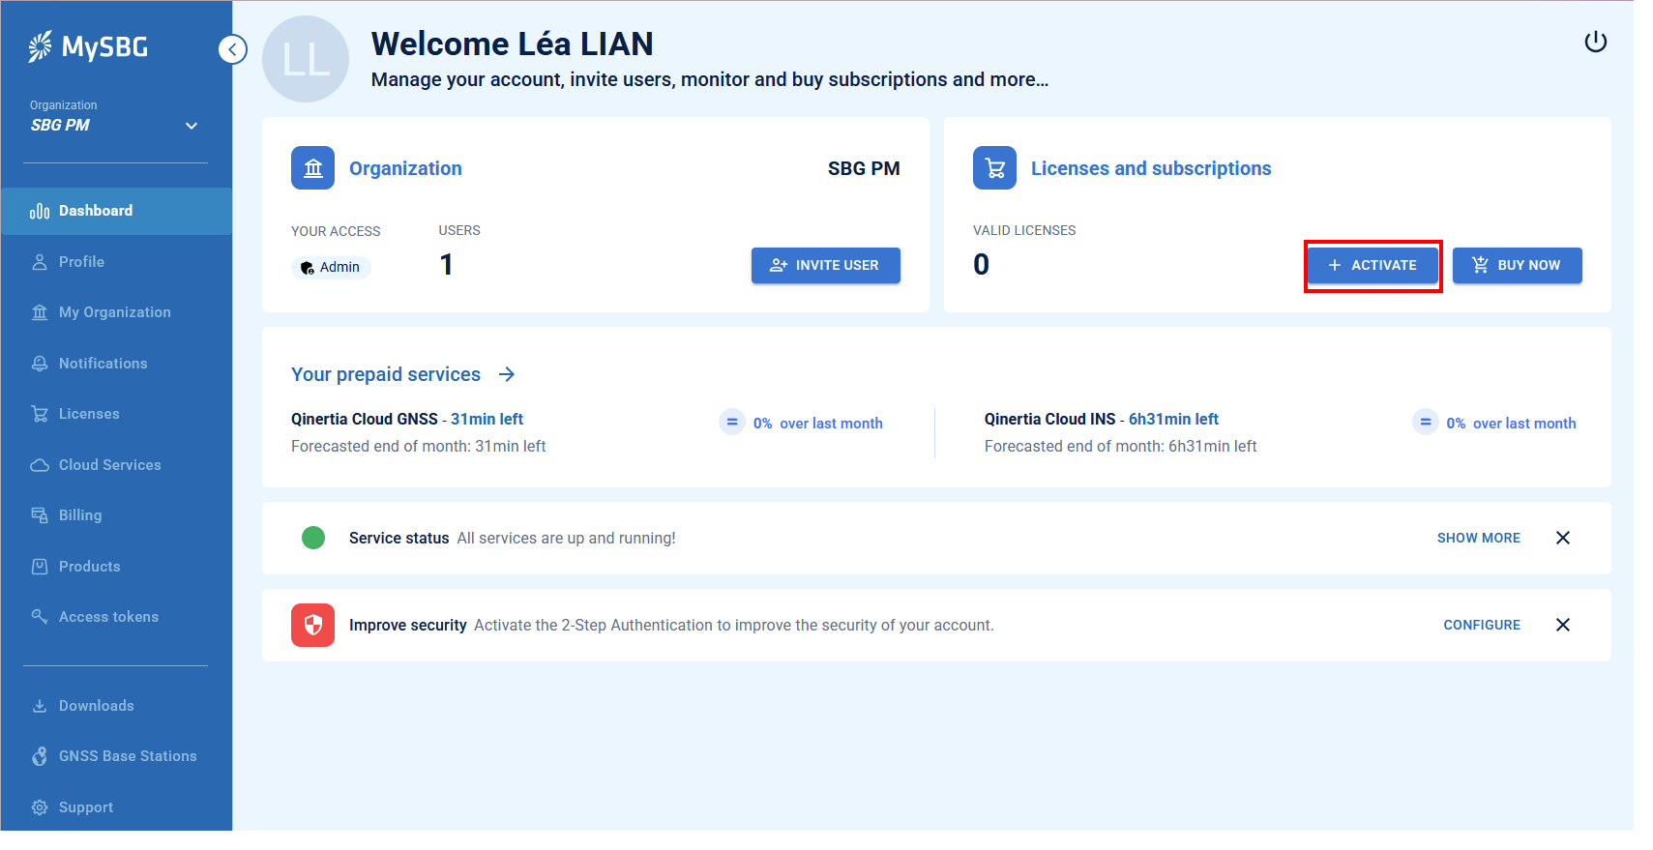Log out with the power icon
1653x850 pixels.
pyautogui.click(x=1596, y=42)
